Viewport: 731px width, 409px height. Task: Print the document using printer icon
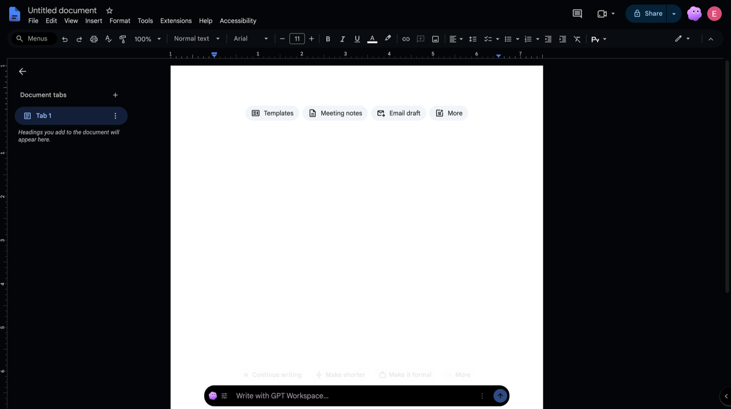[94, 39]
